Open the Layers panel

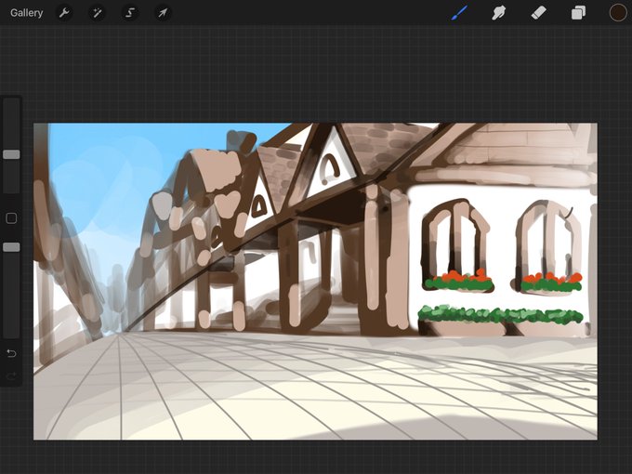pos(578,13)
